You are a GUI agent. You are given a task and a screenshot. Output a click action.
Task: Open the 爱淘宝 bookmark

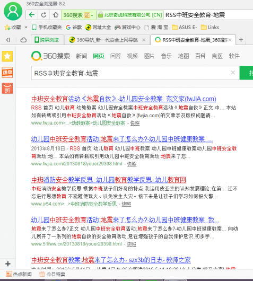click(156, 27)
